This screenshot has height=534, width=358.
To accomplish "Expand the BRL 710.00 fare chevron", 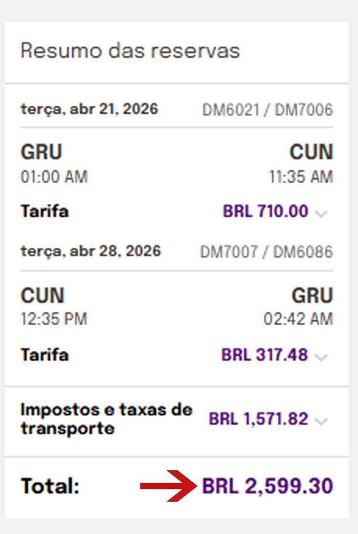I will point(321,214).
